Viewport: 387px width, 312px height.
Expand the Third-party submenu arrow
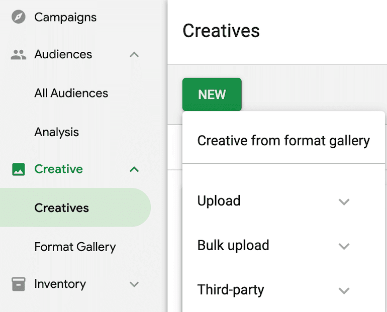click(344, 290)
